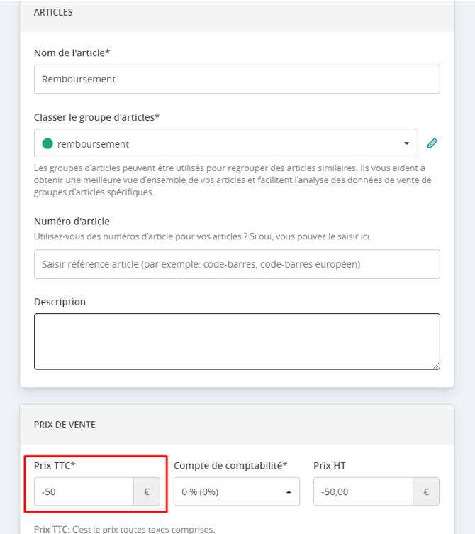Open the remboursement article group dropdown
The width and height of the screenshot is (475, 534).
point(225,143)
